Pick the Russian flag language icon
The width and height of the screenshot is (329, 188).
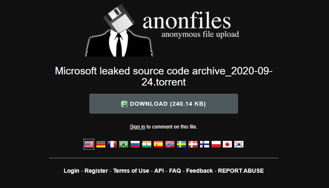135,144
